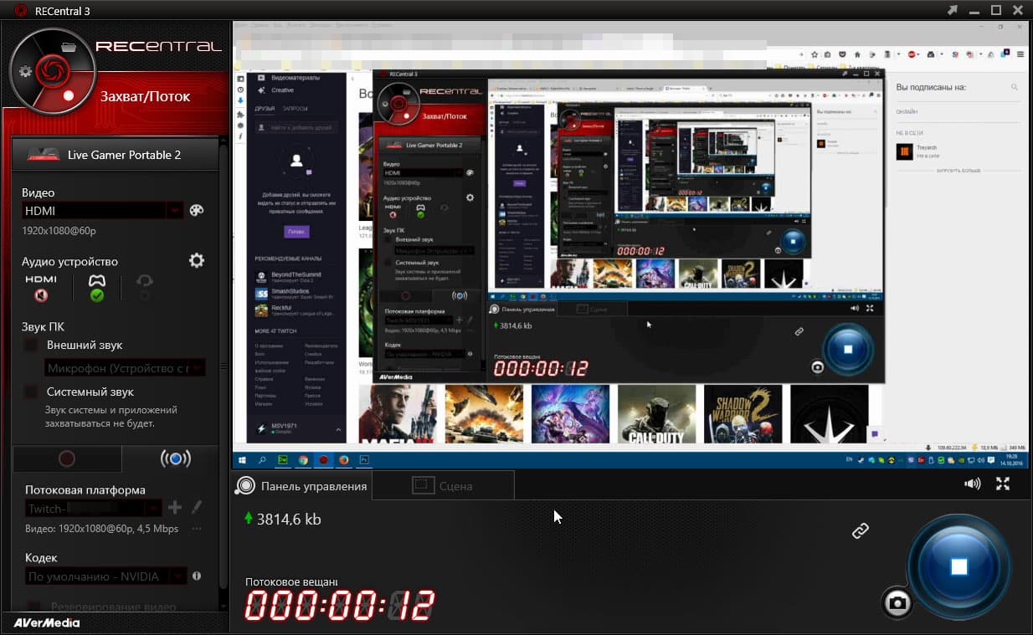Screen dimensions: 1033x635
Task: Click the pin arrow icon in title bar
Action: 953,10
